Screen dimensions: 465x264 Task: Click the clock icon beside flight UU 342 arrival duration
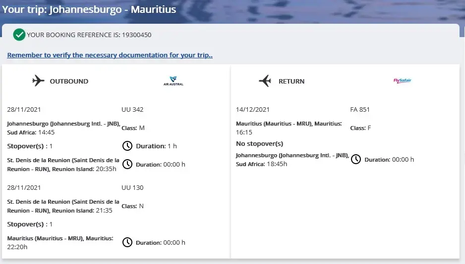[x=127, y=164]
